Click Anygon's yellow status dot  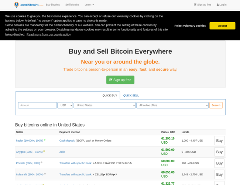(44, 151)
